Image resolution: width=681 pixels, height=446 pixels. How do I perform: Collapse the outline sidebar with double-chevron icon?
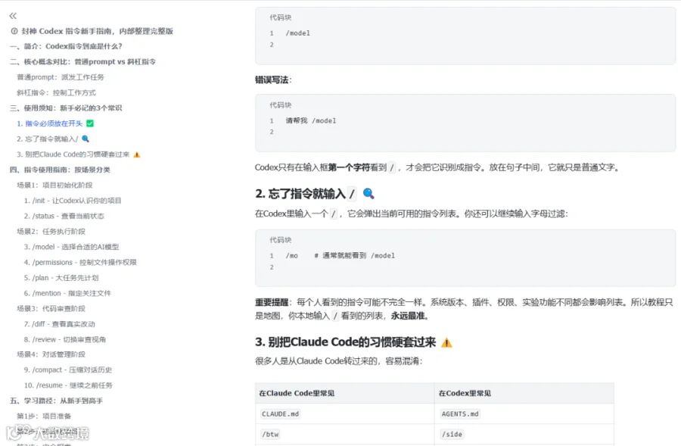(x=13, y=16)
